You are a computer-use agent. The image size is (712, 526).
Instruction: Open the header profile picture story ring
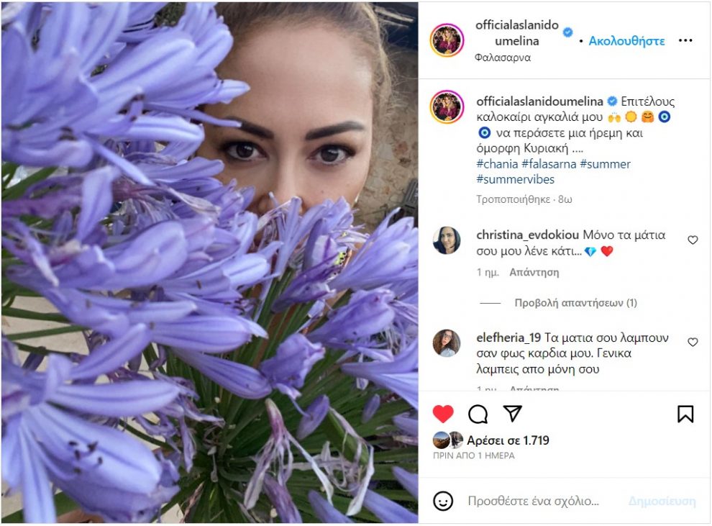coord(447,40)
